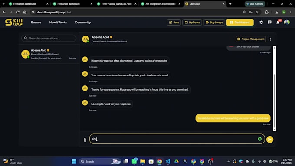Switch to the Fiverr abdul_wahid330 tab
The image size is (295, 166).
[116, 4]
